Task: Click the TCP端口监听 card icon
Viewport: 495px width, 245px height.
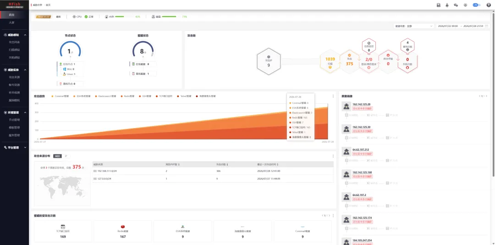Action: point(63,226)
